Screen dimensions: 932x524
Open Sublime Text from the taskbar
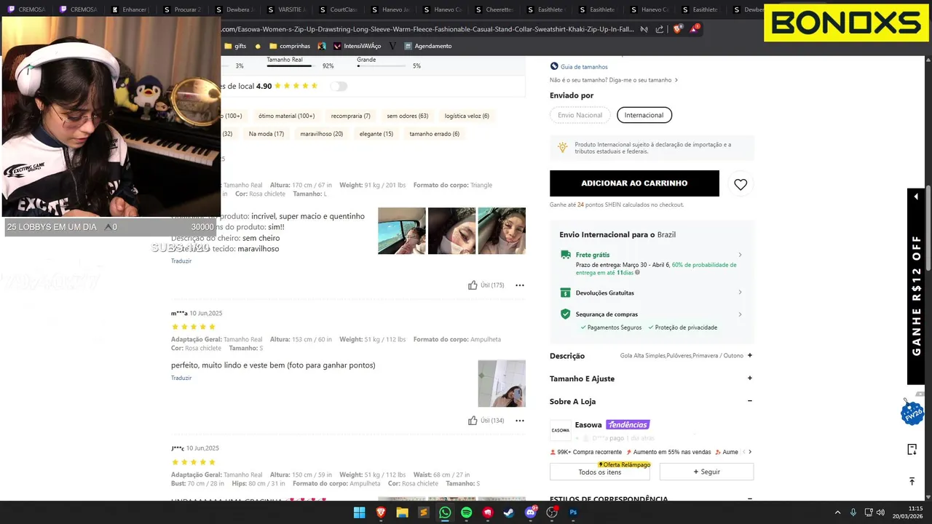(x=424, y=512)
